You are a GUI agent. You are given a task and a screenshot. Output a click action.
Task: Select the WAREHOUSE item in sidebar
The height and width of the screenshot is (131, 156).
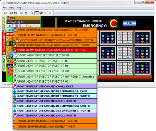[x=23, y=22]
